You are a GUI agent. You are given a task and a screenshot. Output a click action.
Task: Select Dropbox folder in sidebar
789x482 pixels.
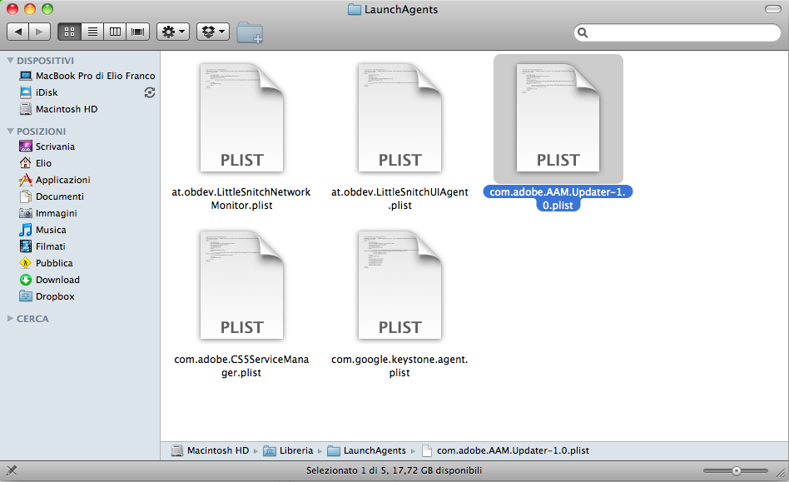55,296
